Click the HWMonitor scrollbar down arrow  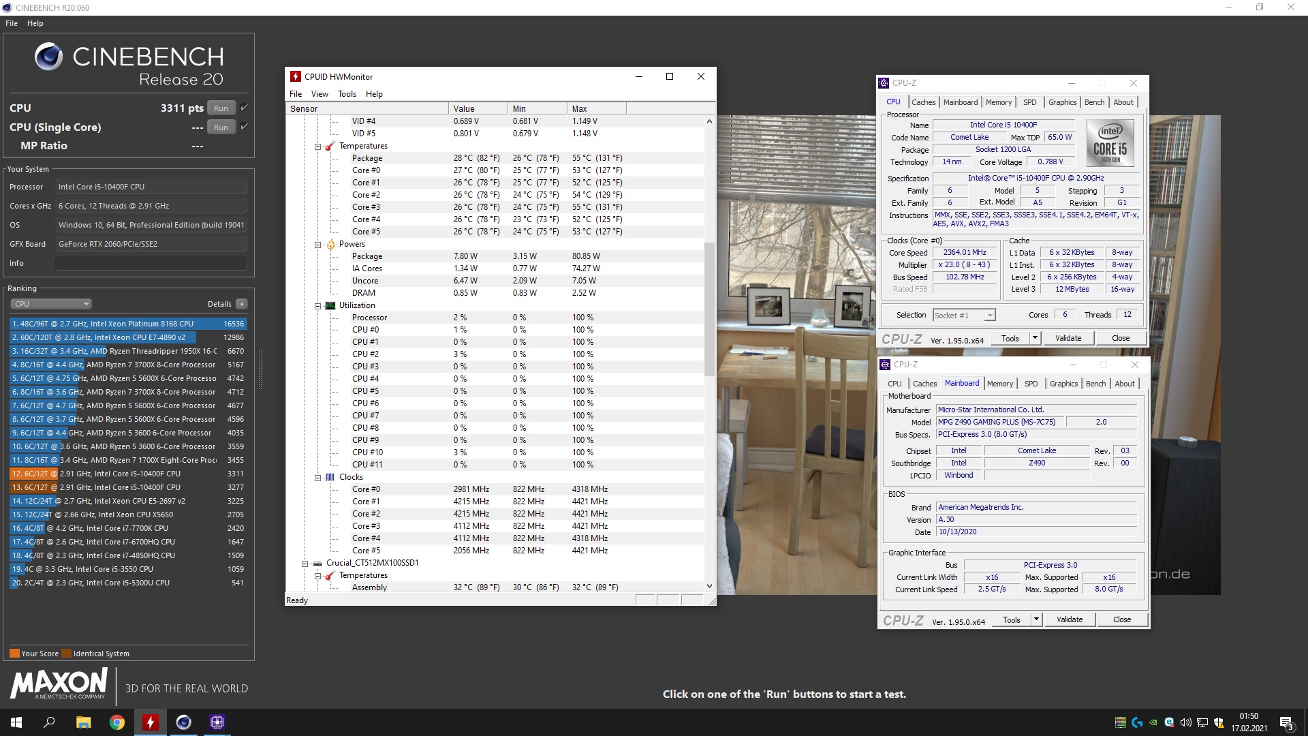[x=709, y=586]
